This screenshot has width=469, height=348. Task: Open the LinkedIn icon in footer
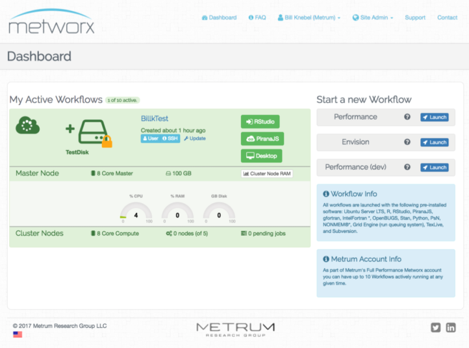pos(451,328)
